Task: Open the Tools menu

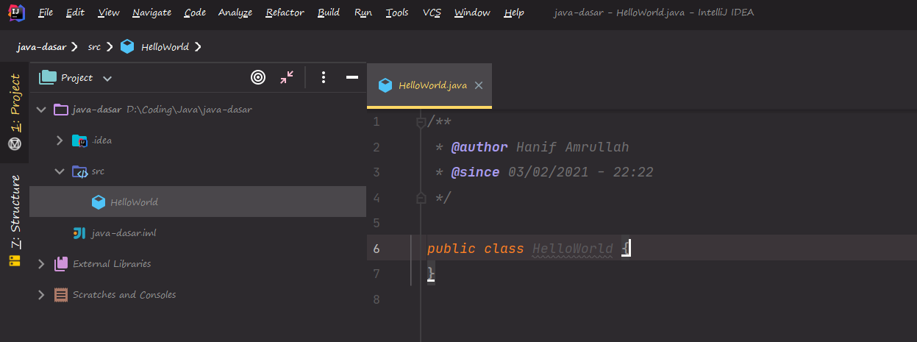Action: click(x=397, y=13)
